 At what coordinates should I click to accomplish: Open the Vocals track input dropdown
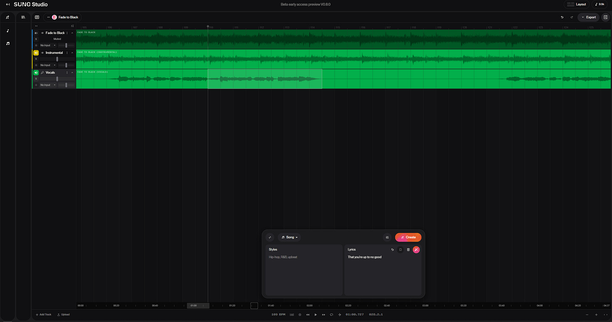tap(48, 85)
